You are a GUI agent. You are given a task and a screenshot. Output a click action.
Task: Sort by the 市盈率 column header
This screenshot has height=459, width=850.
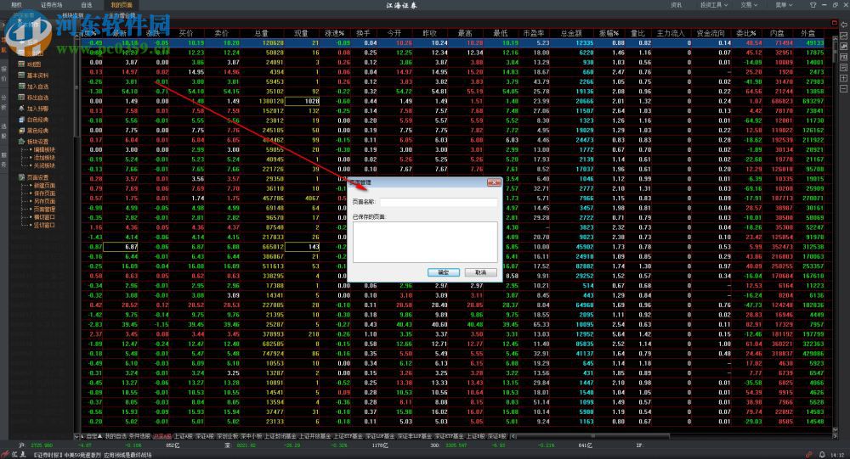[534, 34]
